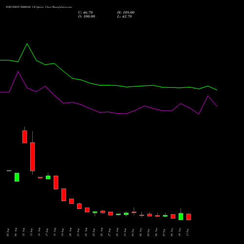Click the 26 Aug date label

click(x=102, y=232)
